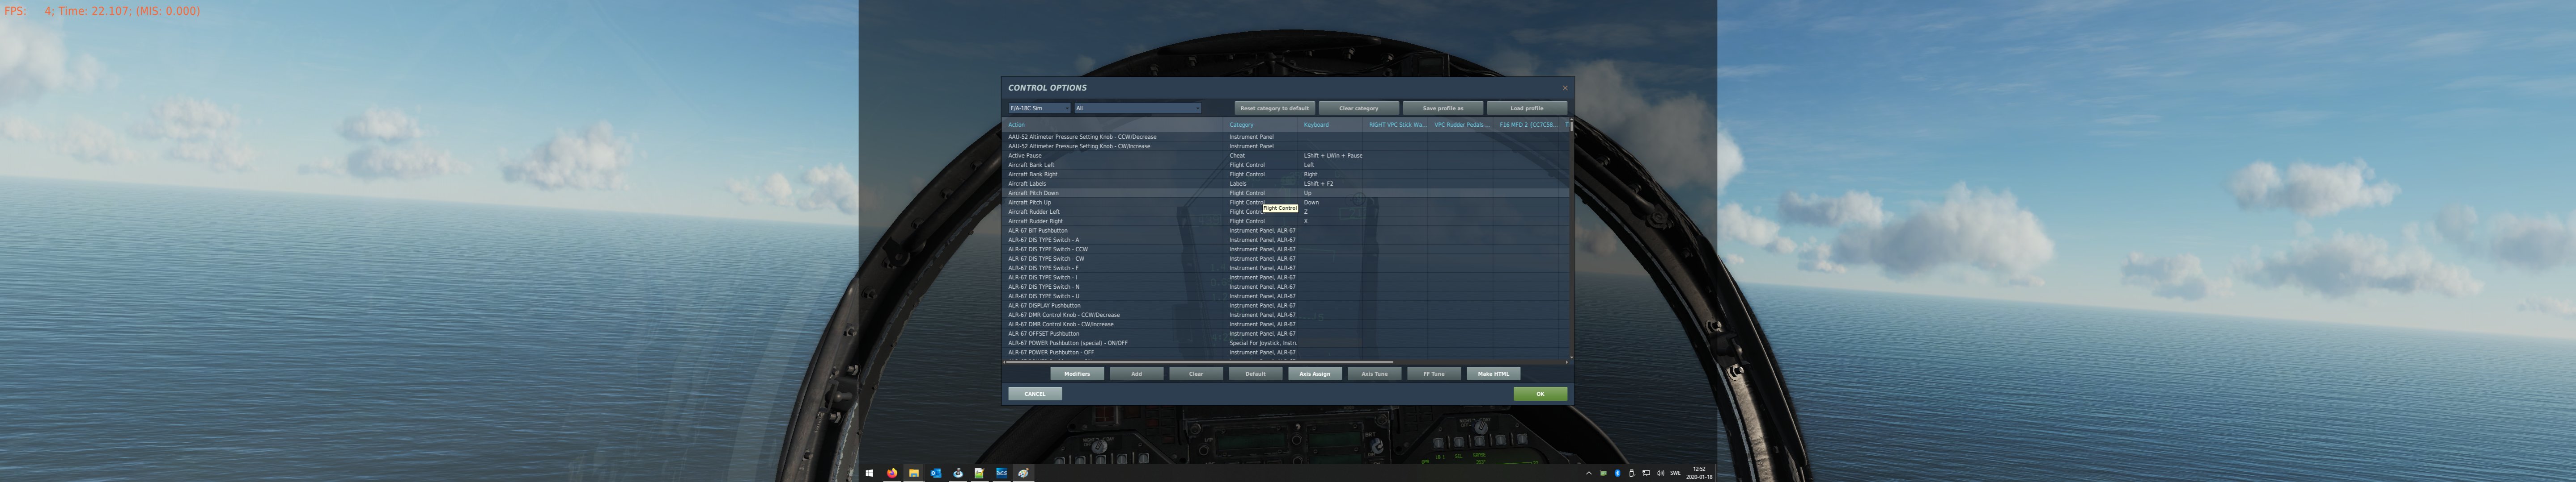The width and height of the screenshot is (2576, 482).
Task: Click the Modifiers button
Action: point(1077,373)
